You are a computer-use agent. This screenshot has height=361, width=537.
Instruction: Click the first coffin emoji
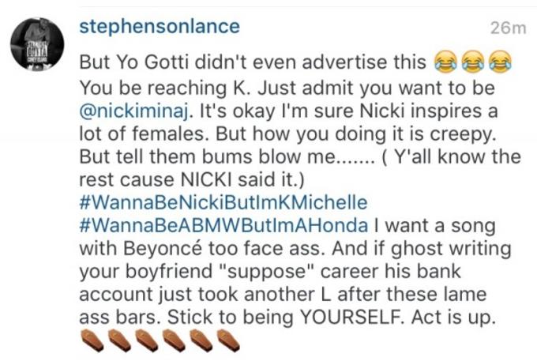[92, 340]
